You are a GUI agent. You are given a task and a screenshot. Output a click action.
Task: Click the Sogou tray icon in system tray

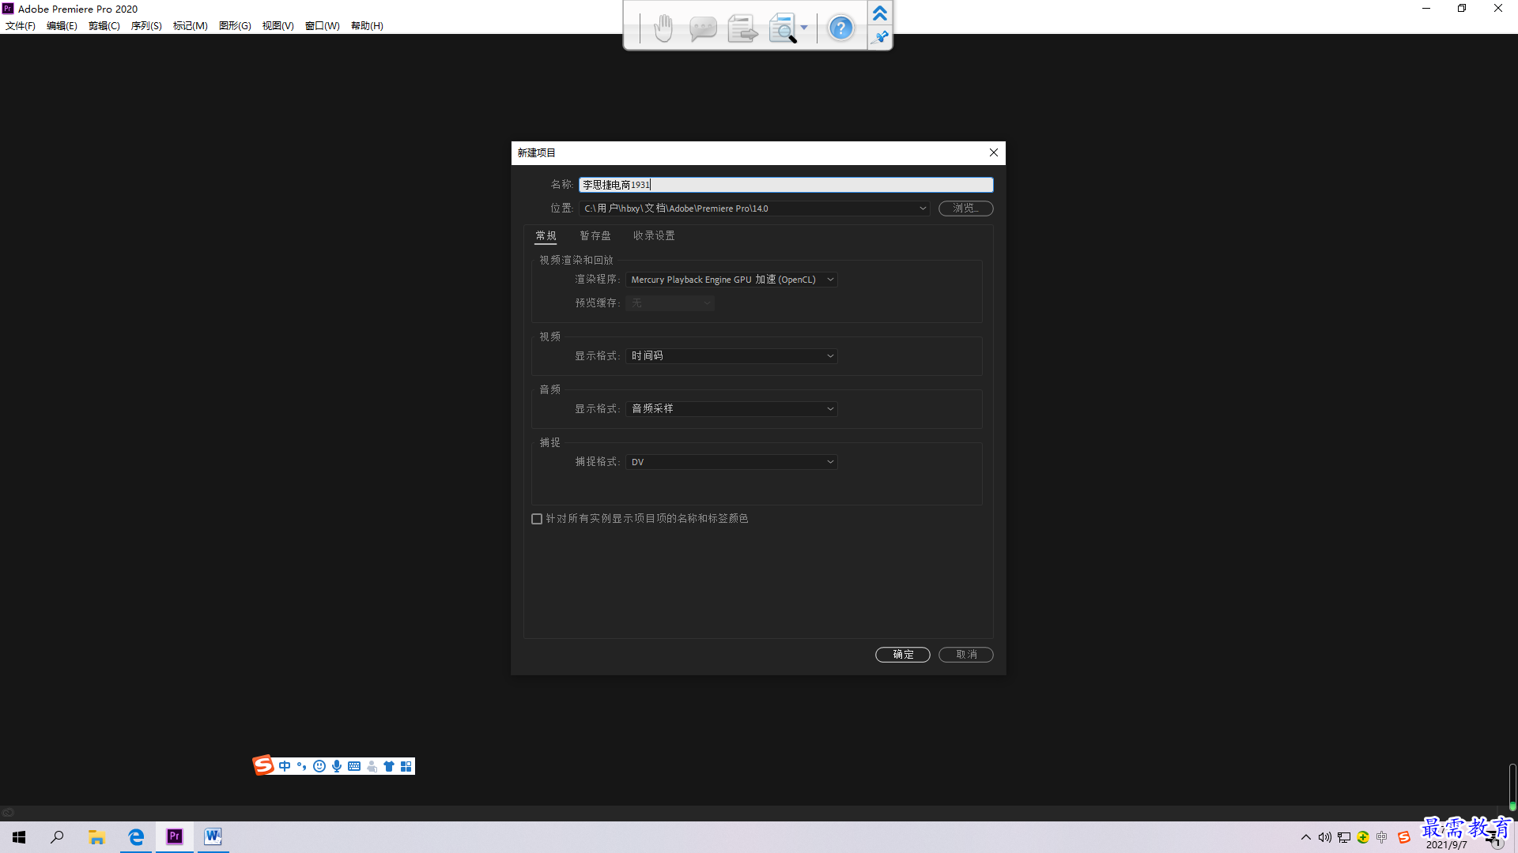(x=1404, y=837)
